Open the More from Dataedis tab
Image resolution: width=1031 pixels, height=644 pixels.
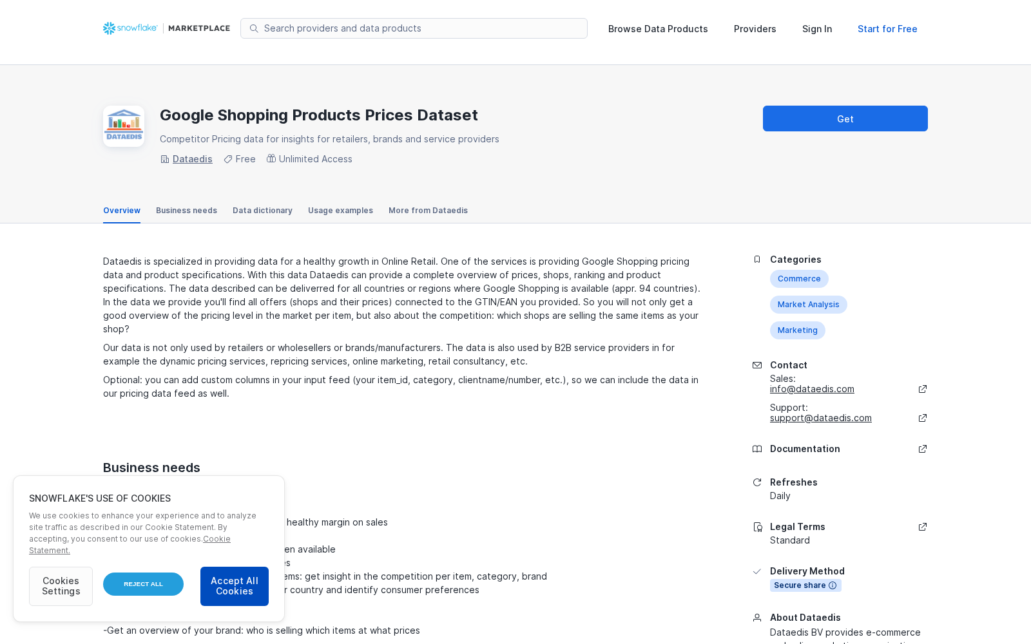point(428,211)
